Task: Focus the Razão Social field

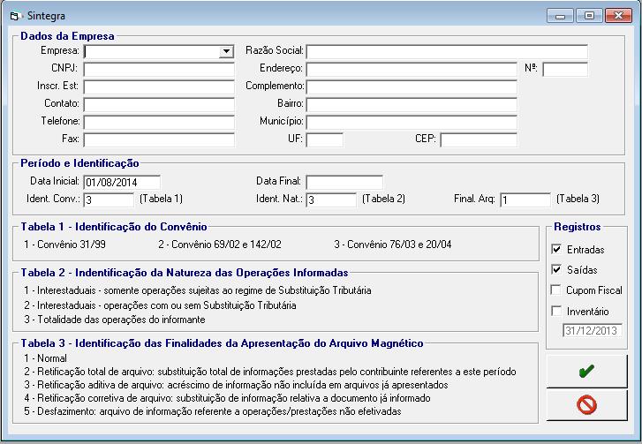Action: [x=447, y=51]
